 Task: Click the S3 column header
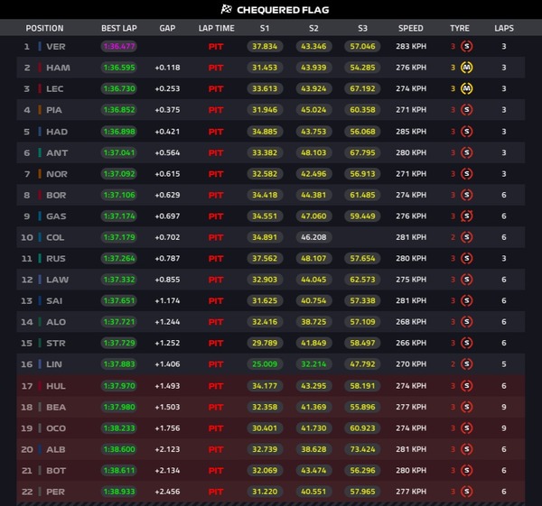[x=362, y=28]
